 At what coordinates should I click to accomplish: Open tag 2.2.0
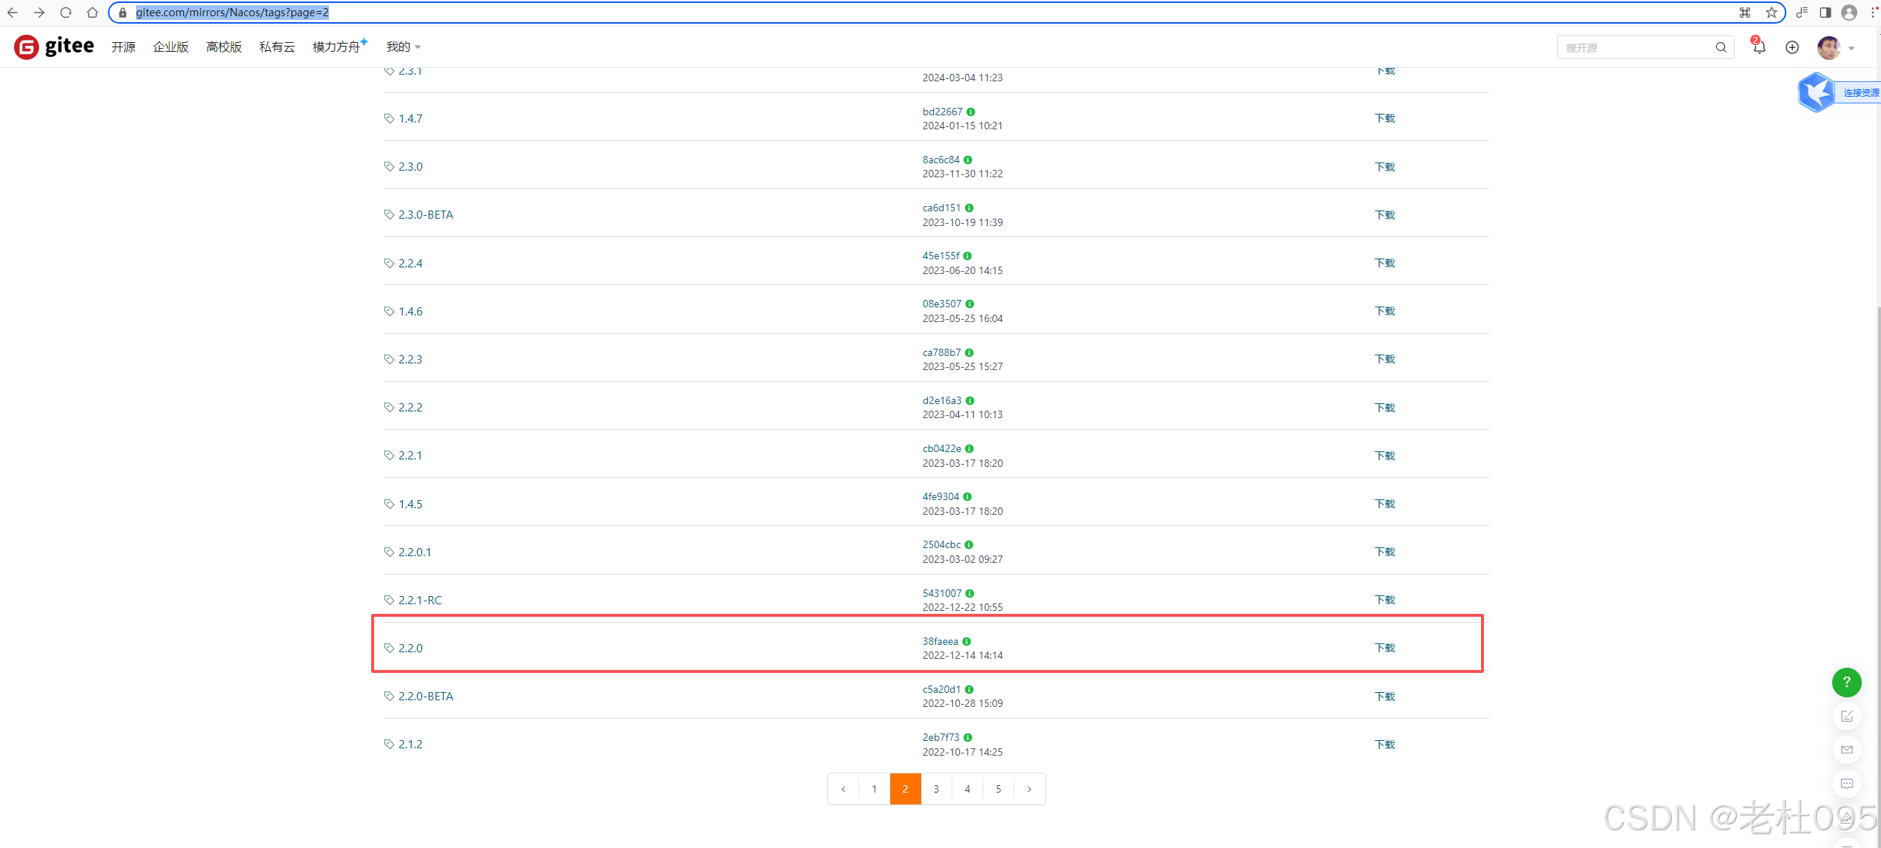pos(410,648)
